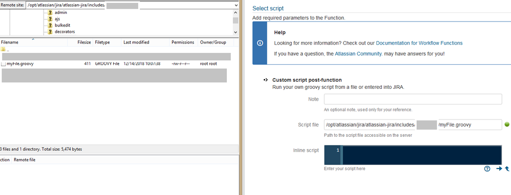Click the green script file status indicator
The width and height of the screenshot is (511, 195).
[x=507, y=124]
